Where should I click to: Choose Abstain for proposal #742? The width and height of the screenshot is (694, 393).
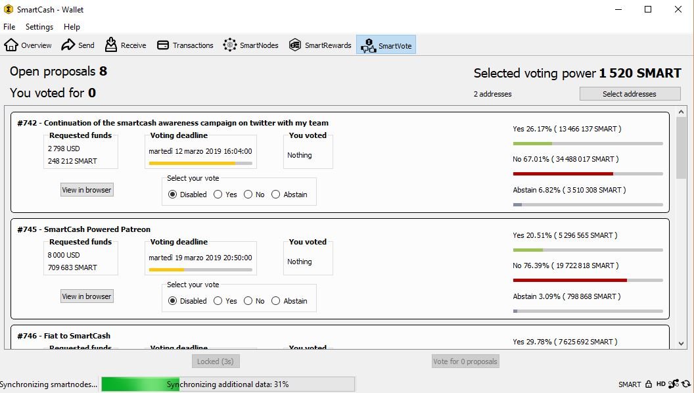click(x=276, y=195)
